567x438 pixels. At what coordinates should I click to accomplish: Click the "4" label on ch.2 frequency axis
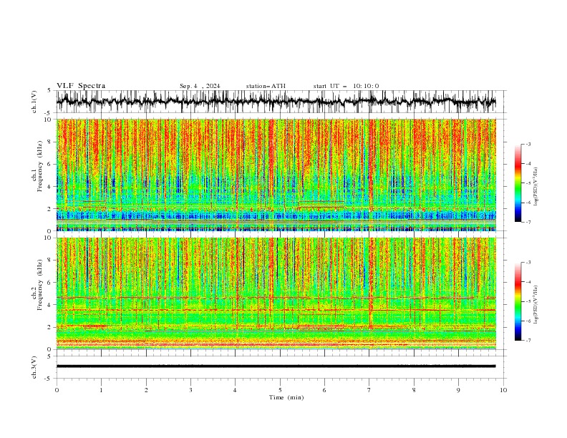pos(50,305)
